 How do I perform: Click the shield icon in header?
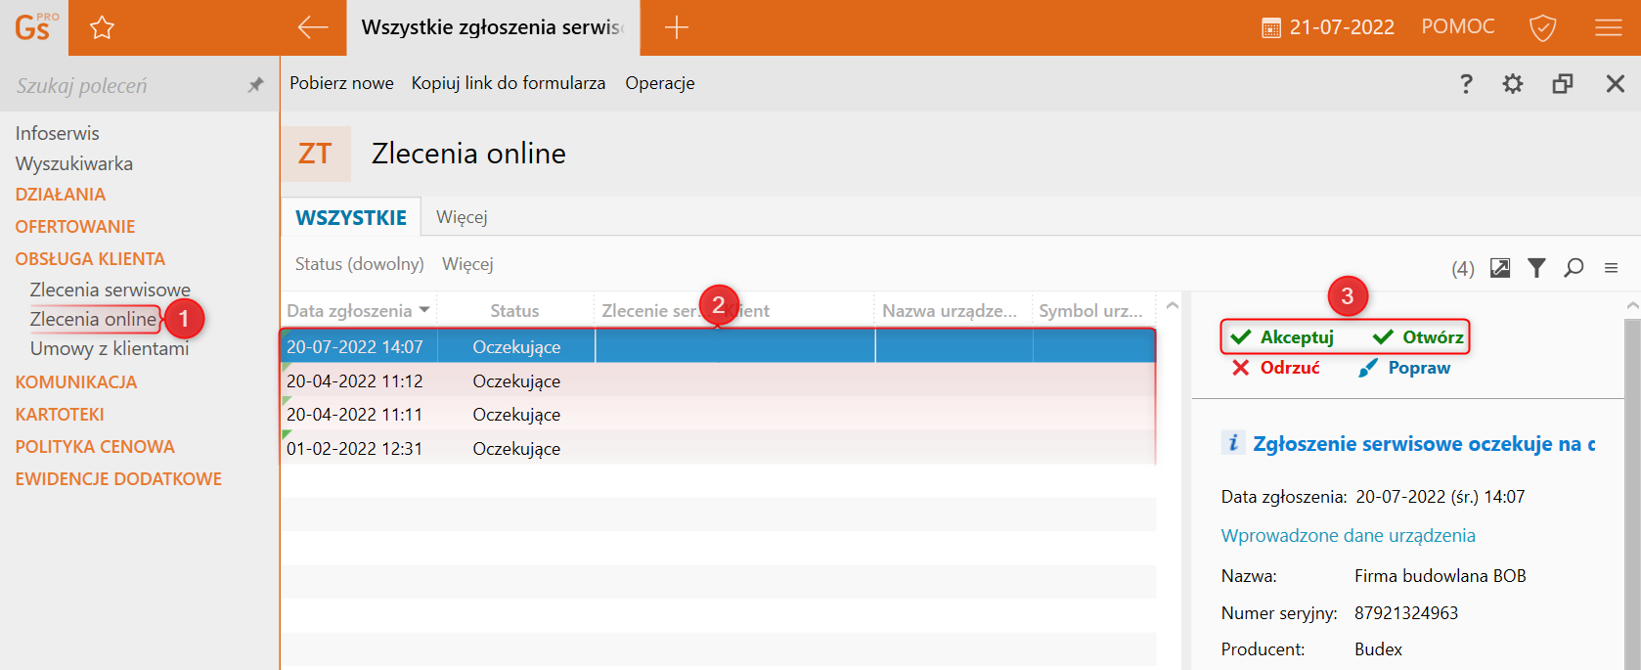click(1542, 27)
